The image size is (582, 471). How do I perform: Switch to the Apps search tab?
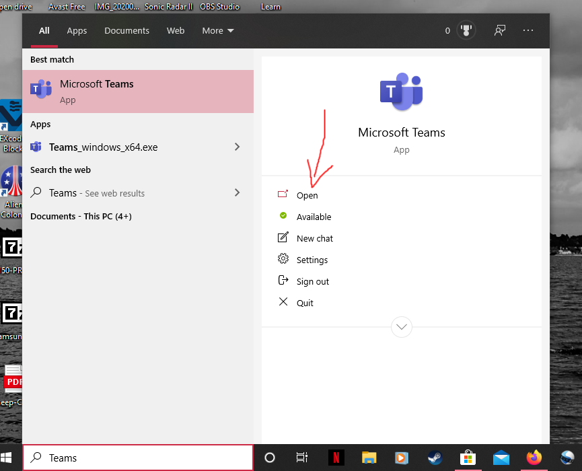[77, 31]
